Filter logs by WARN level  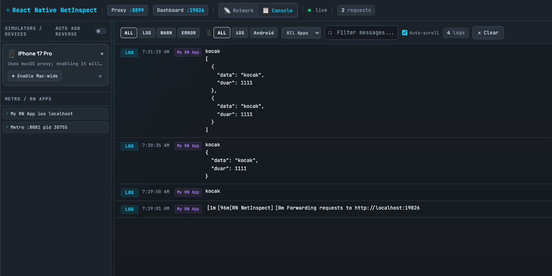[x=166, y=33]
